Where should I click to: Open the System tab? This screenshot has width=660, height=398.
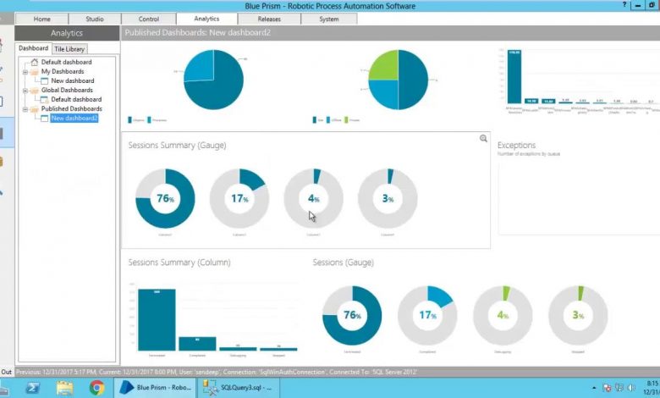click(329, 19)
